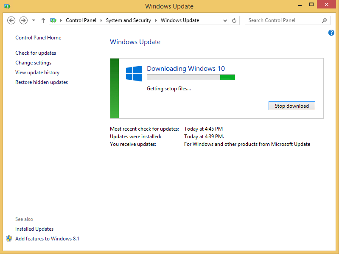Open Restore hidden updates
The width and height of the screenshot is (339, 254).
pos(42,82)
